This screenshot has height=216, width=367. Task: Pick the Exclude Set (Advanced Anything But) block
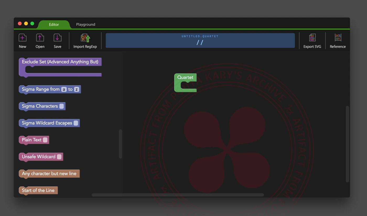(x=60, y=62)
